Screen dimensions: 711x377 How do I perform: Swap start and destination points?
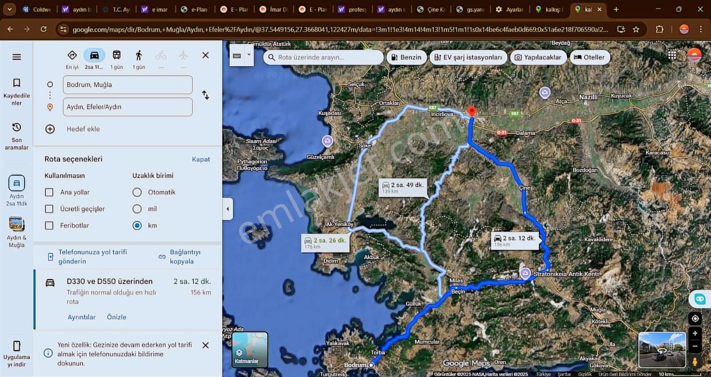tap(205, 95)
